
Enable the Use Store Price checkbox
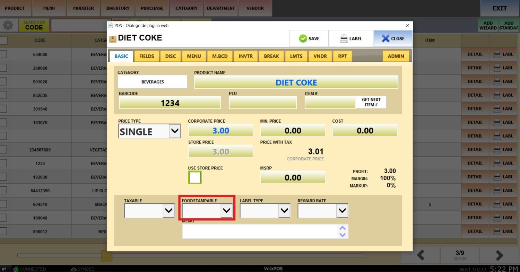click(195, 177)
